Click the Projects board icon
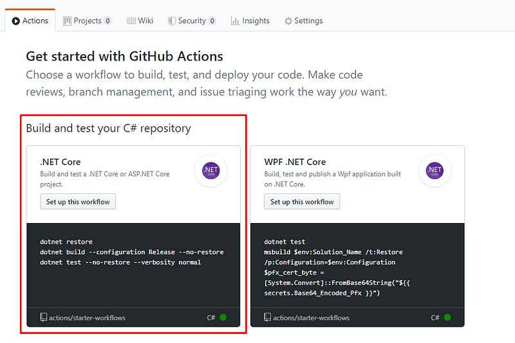 pyautogui.click(x=67, y=21)
